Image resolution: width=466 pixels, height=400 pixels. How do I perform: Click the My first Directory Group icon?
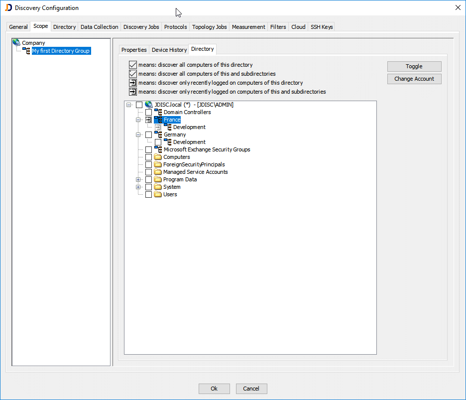click(x=26, y=50)
